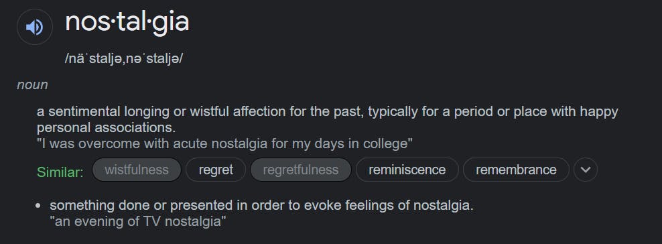Click the green 'Similar:' label
662x244 pixels.
[60, 172]
